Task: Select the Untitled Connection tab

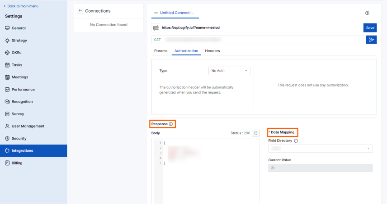Action: 175,13
